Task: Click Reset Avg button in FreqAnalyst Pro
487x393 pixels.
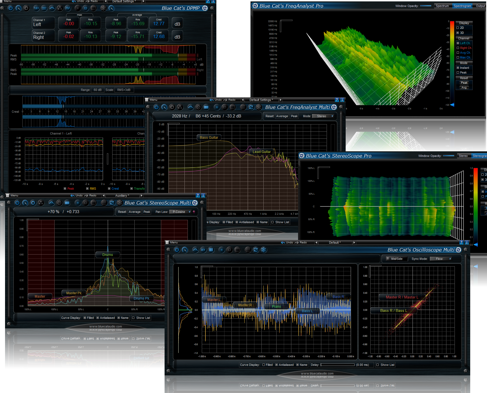Action: point(464,88)
